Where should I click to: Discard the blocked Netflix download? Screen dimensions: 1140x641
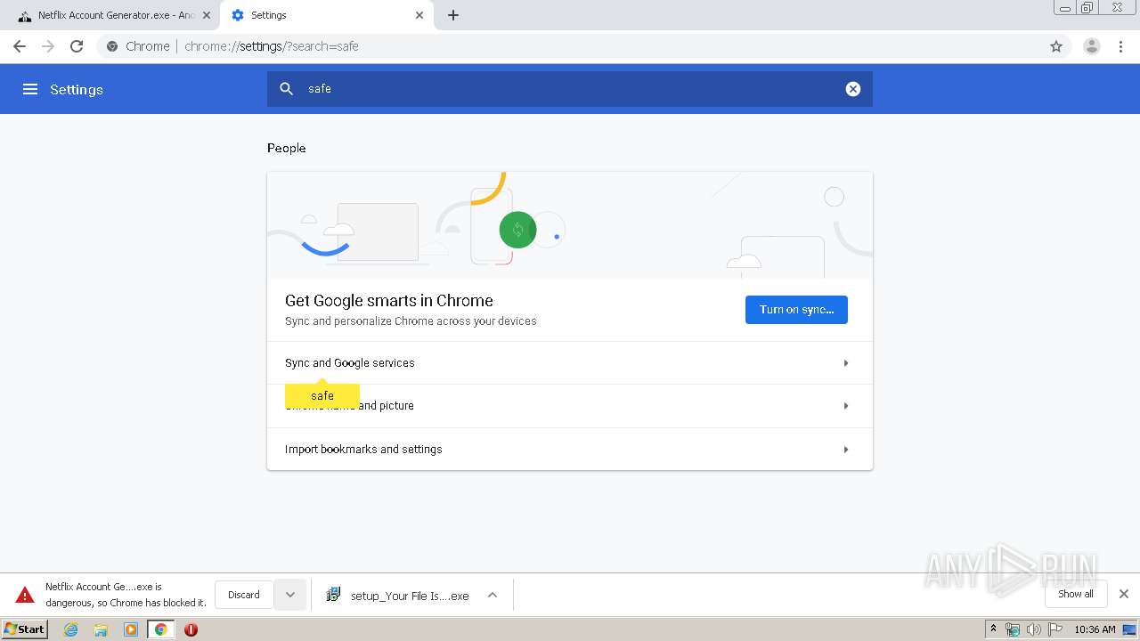[244, 595]
